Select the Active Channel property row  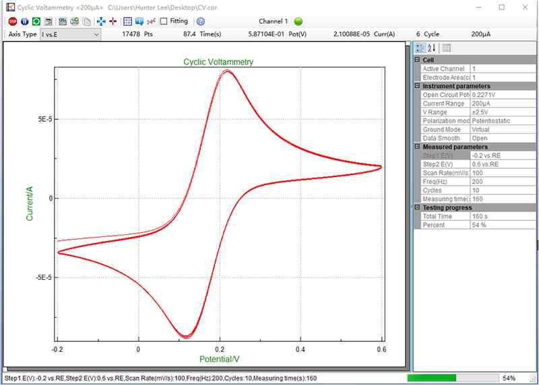(x=478, y=69)
